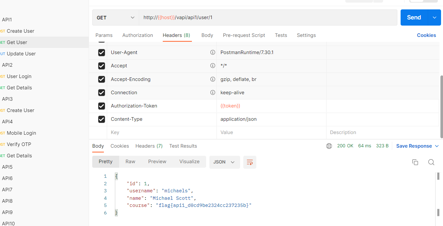
Task: Open the response Headers (7) tab
Action: tap(149, 146)
